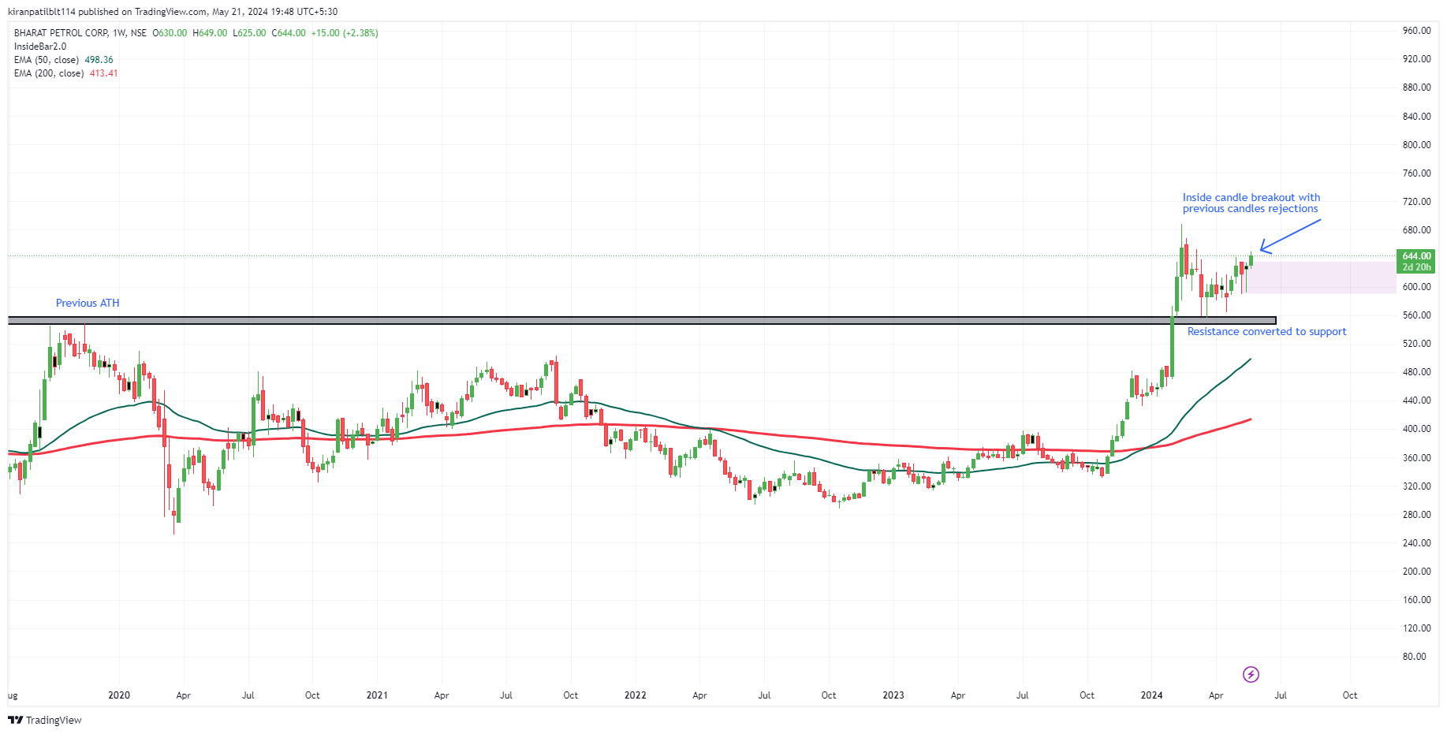Click the EMA 50 value 498.36
1447x734 pixels.
point(99,60)
